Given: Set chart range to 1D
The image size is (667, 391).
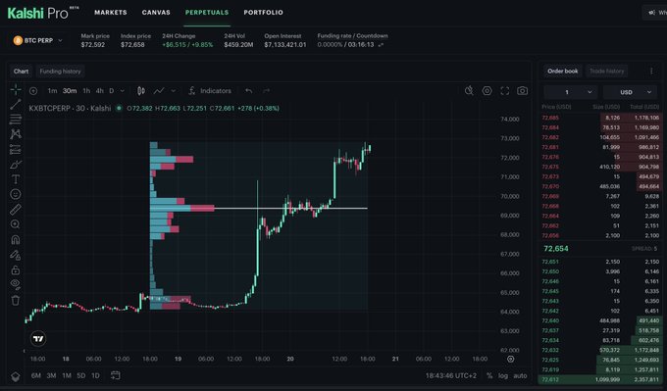Looking at the screenshot, I should [95, 375].
